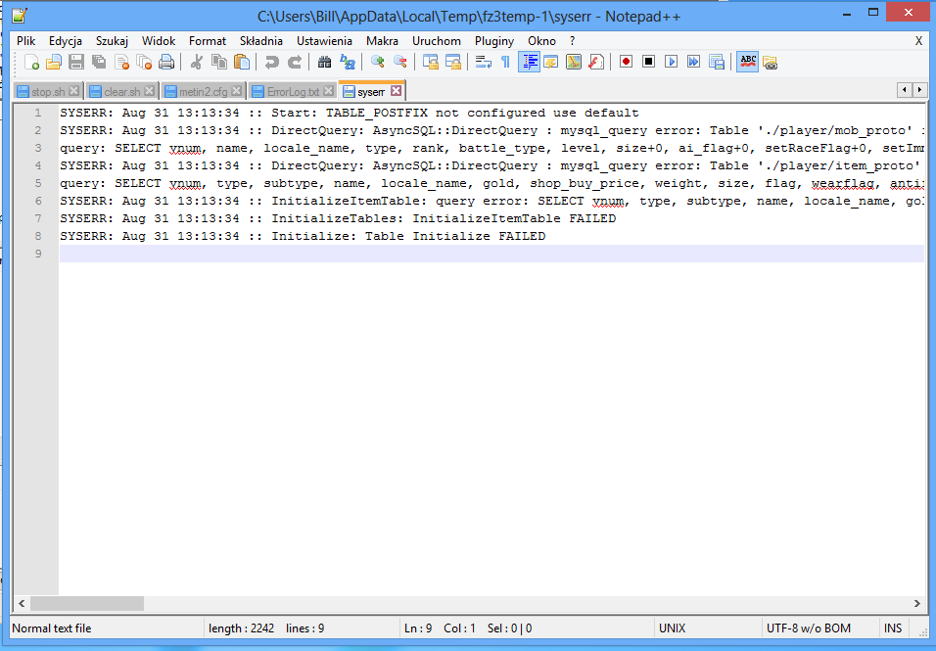Screen dimensions: 936x651
Task: Open the Widok menu
Action: tap(159, 41)
